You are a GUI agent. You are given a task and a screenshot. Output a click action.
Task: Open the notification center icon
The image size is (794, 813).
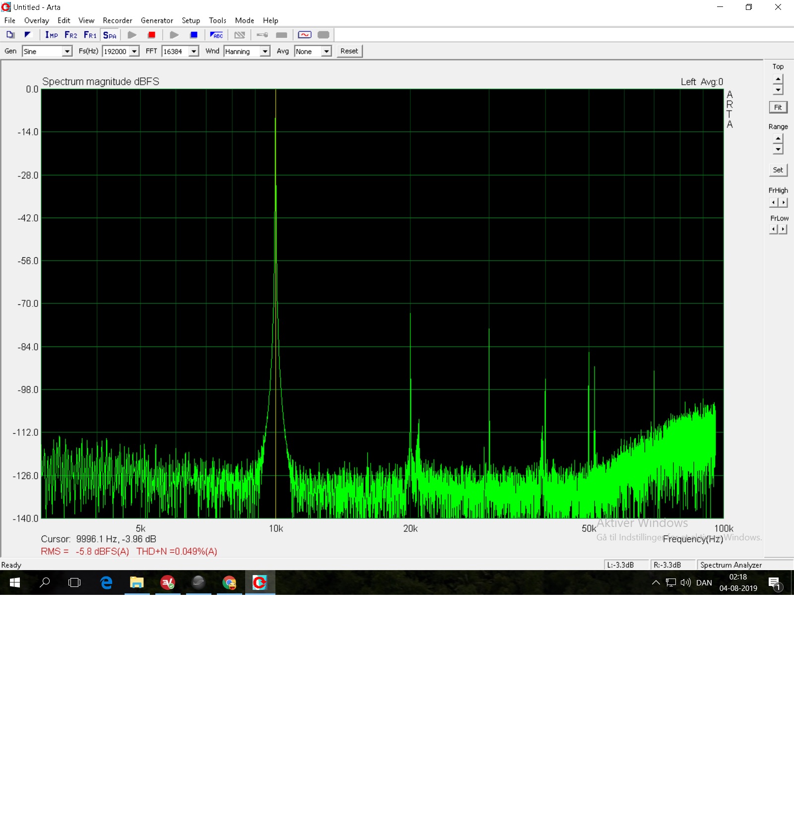click(775, 583)
